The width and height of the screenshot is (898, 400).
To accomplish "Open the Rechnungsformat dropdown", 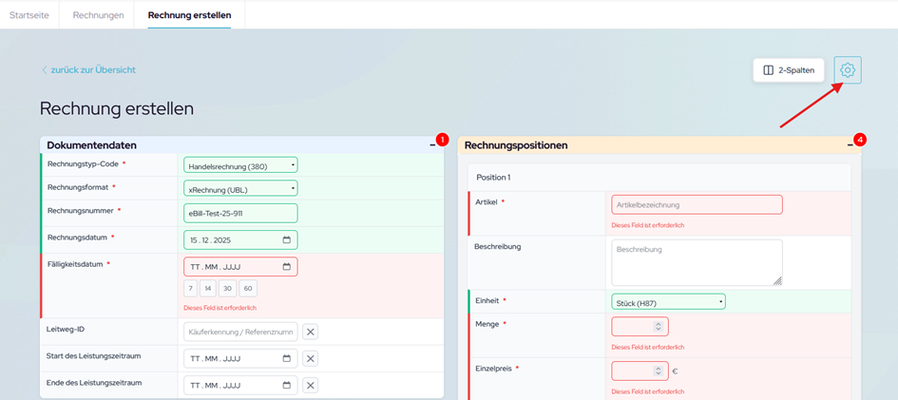I will coord(240,189).
